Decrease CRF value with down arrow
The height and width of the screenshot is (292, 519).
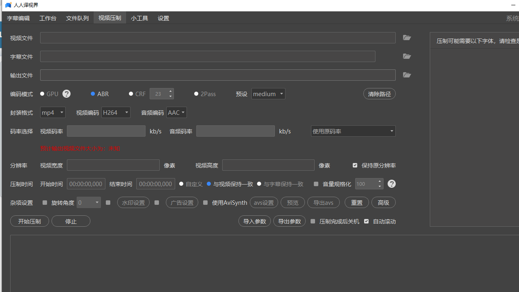[170, 97]
